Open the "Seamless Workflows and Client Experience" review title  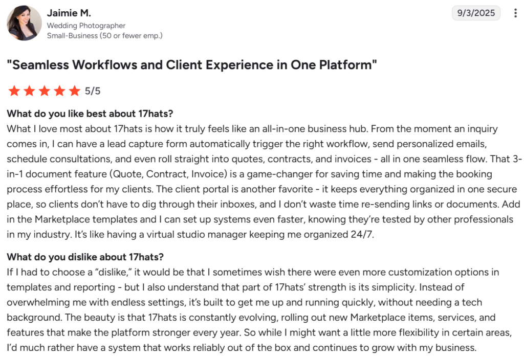(192, 65)
